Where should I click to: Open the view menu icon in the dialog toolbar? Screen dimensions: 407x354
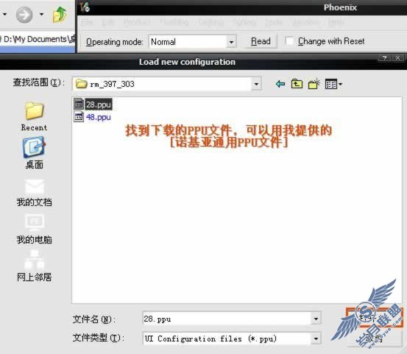tap(333, 84)
